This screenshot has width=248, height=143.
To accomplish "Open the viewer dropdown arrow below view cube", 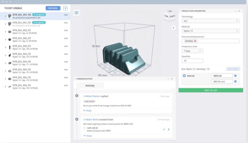I will pyautogui.click(x=173, y=28).
